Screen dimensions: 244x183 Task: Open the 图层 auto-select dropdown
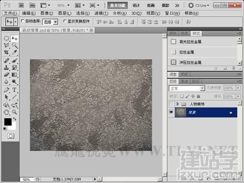click(50, 22)
